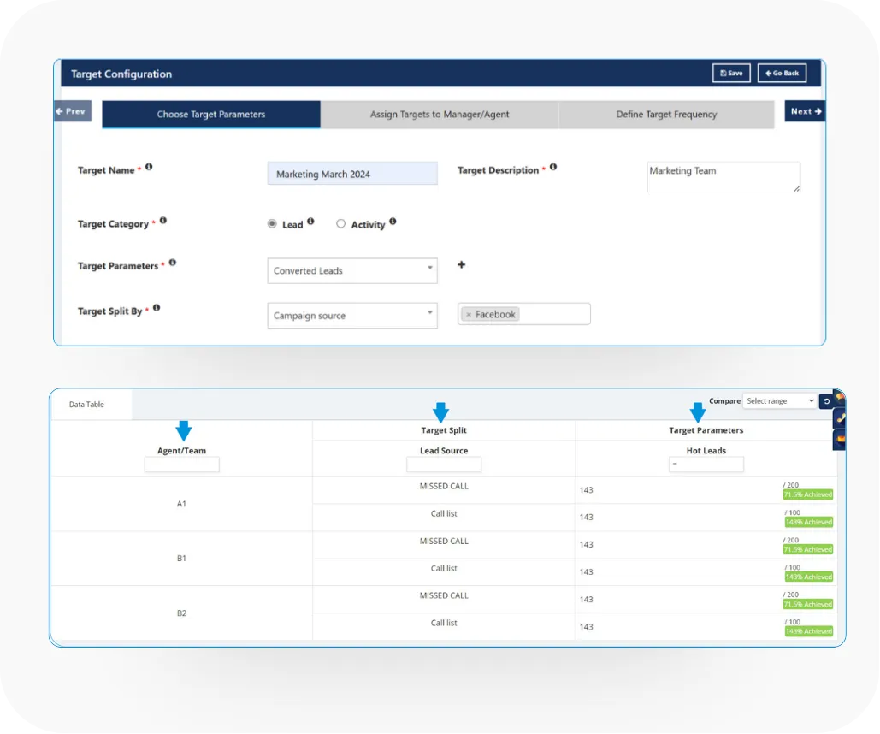Click the Hot Leads column header
This screenshot has height=734, width=880.
[x=706, y=450]
